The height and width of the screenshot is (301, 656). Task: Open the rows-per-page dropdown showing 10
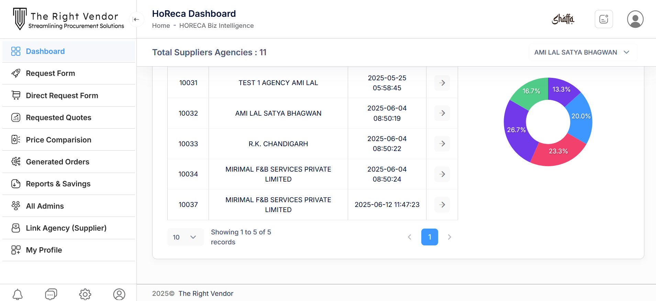pos(186,237)
